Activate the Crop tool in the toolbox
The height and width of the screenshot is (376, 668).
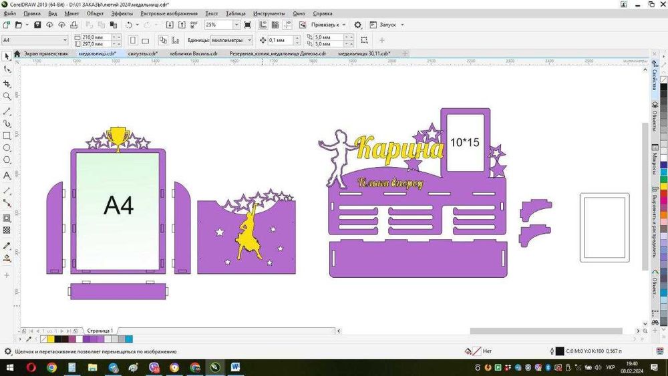coord(7,84)
